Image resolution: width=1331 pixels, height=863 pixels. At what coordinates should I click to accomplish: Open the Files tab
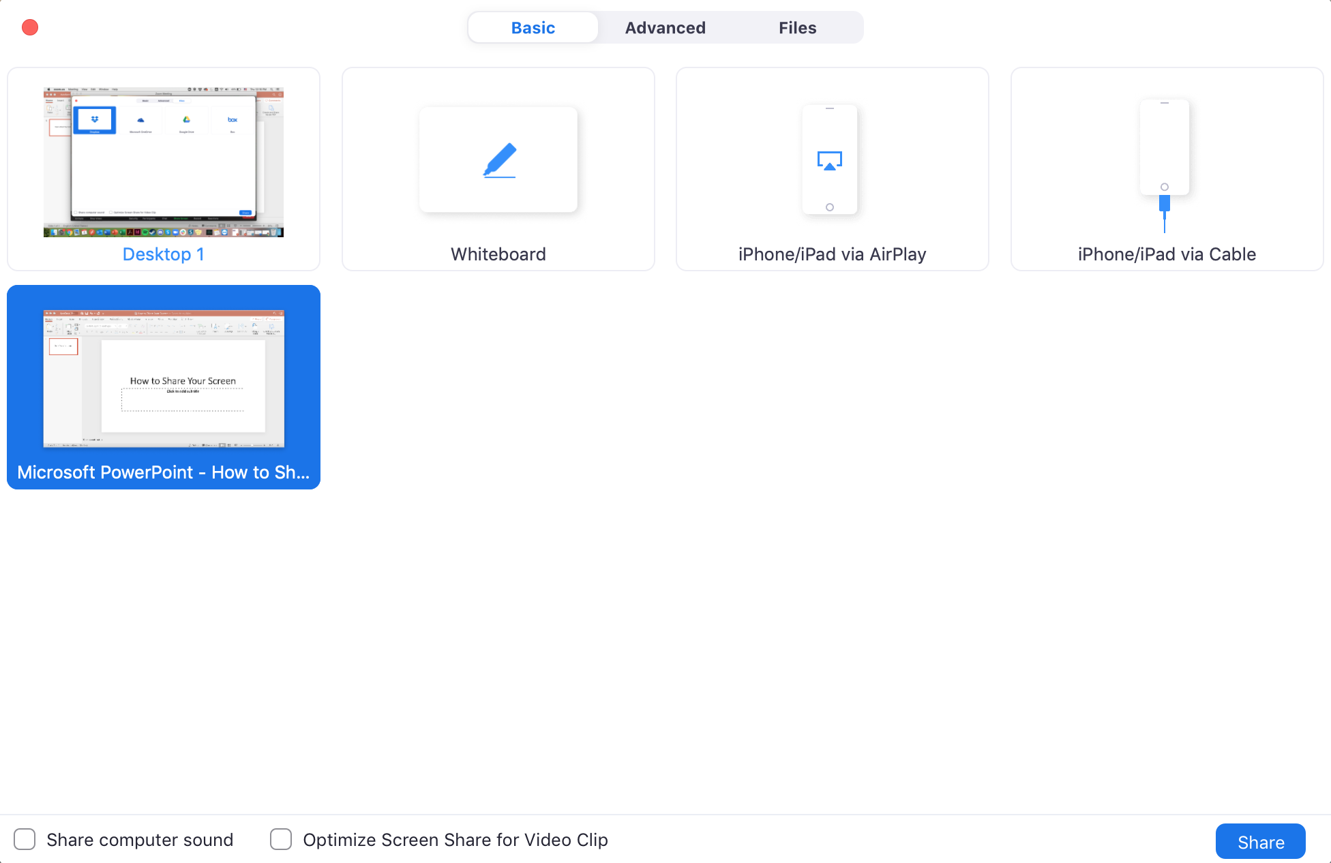pos(797,28)
